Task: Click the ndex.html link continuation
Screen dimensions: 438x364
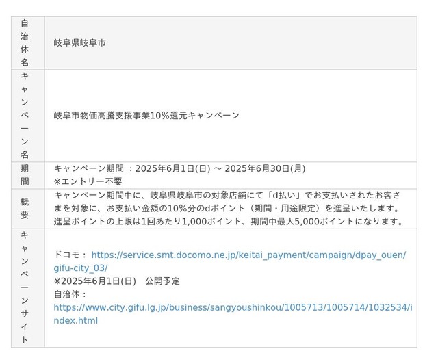Action: tap(76, 320)
